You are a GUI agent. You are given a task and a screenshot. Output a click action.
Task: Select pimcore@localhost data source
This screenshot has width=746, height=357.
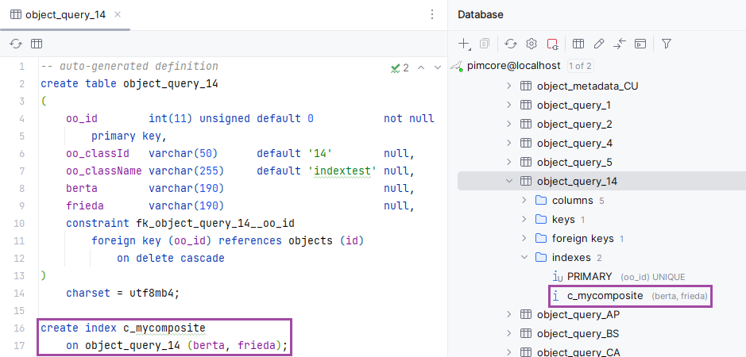(x=514, y=66)
